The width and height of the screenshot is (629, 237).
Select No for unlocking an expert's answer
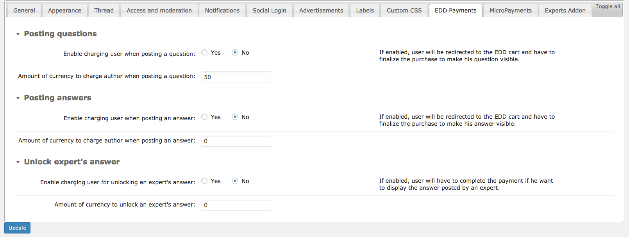tap(235, 181)
